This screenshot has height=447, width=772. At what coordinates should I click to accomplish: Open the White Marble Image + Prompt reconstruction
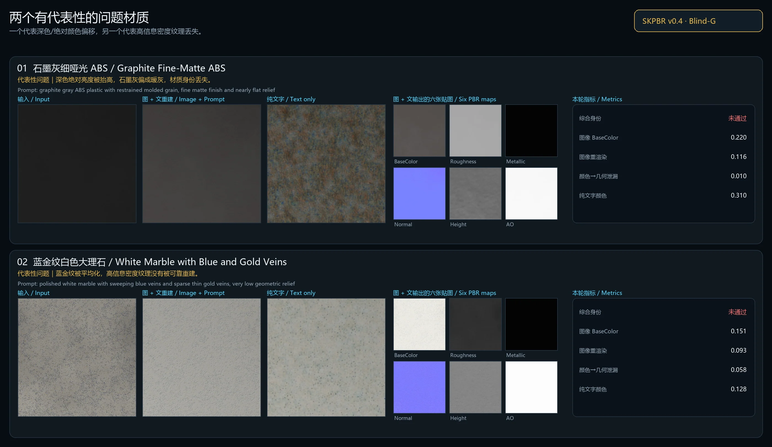[202, 358]
